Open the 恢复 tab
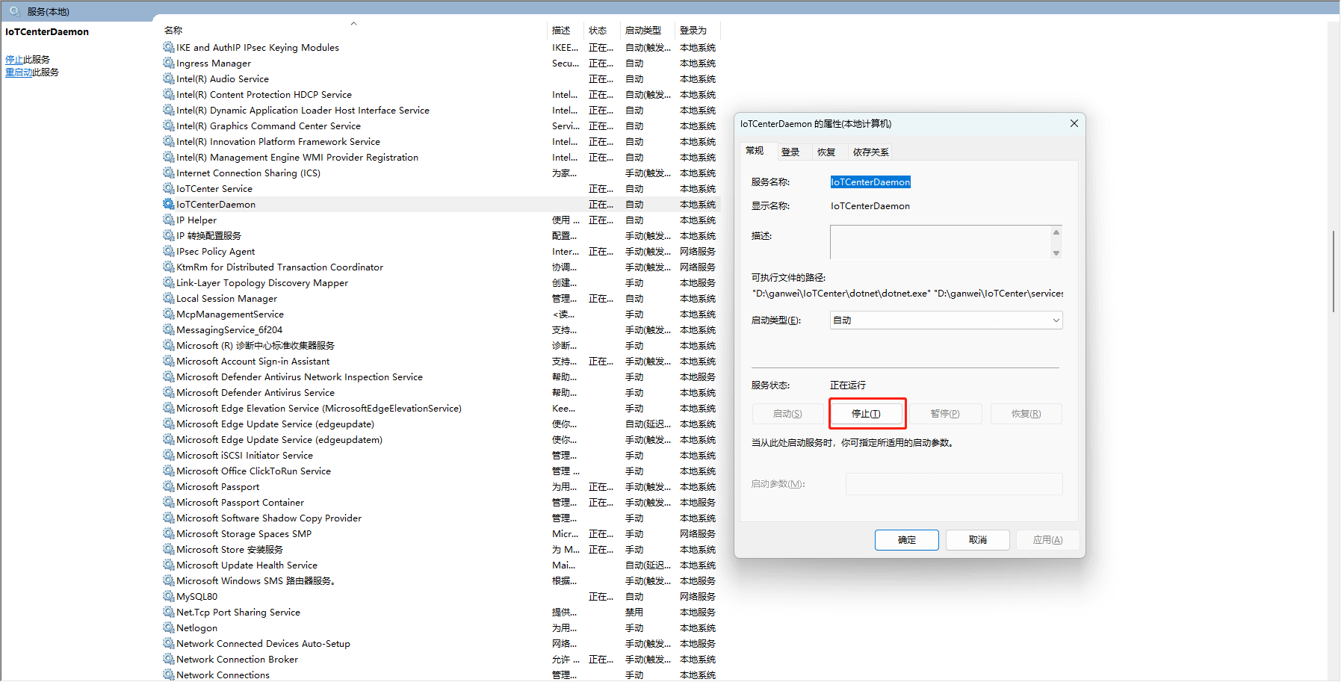The width and height of the screenshot is (1341, 682). (x=826, y=152)
